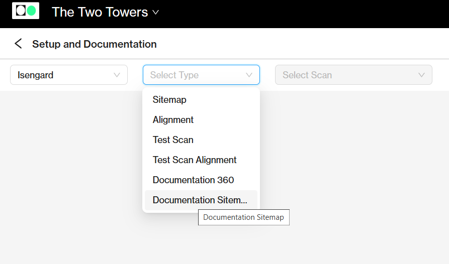Go back using the left arrow icon
449x264 pixels.
(18, 44)
